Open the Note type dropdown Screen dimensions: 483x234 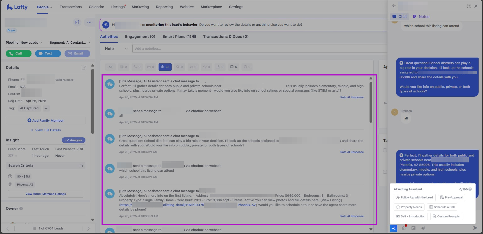click(x=116, y=49)
